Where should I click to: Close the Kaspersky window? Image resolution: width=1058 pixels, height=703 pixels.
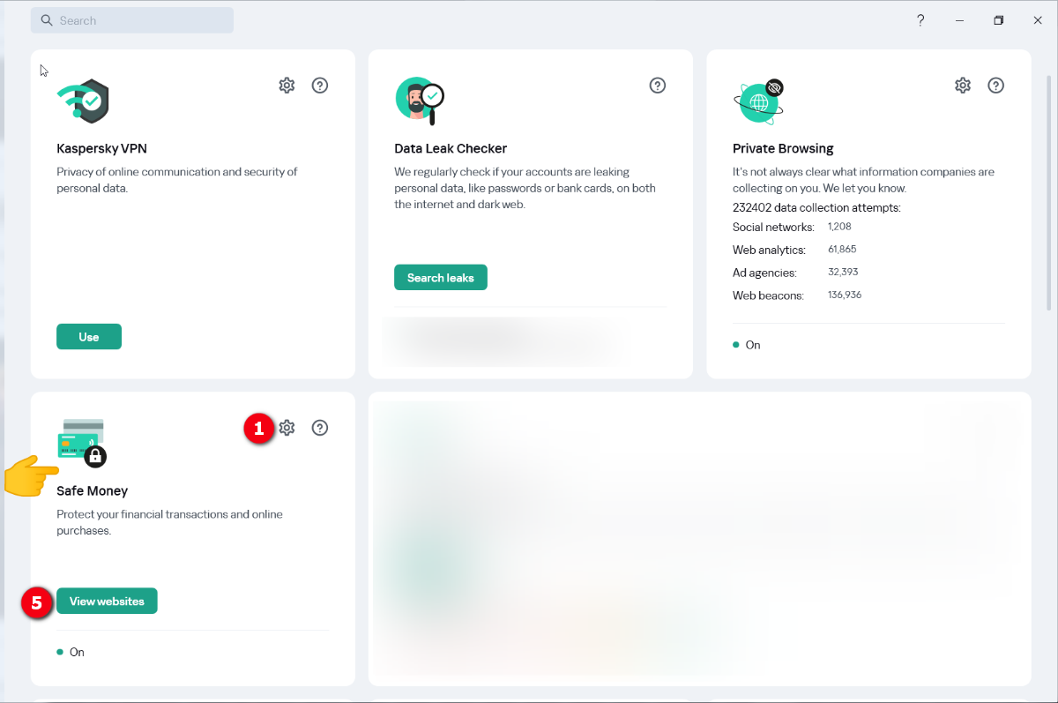[1038, 20]
